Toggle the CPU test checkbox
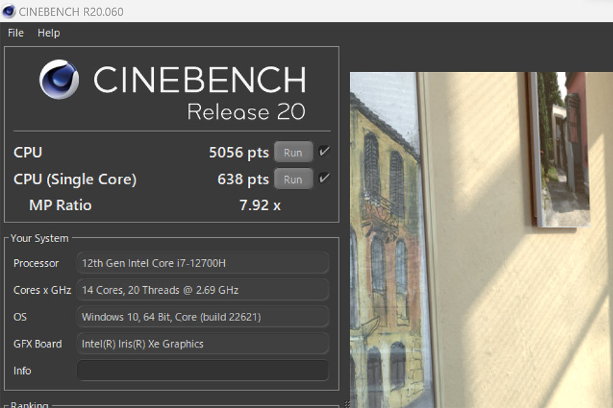The image size is (613, 408). tap(324, 152)
